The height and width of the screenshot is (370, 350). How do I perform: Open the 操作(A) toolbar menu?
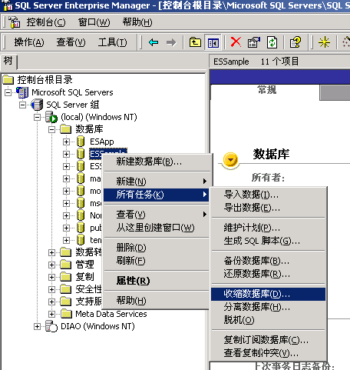click(x=29, y=42)
